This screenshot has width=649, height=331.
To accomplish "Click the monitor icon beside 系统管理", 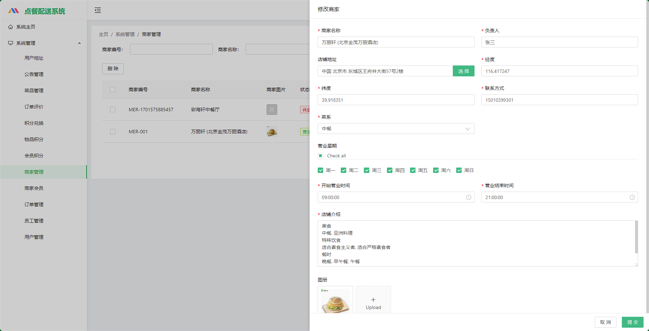I will click(11, 43).
